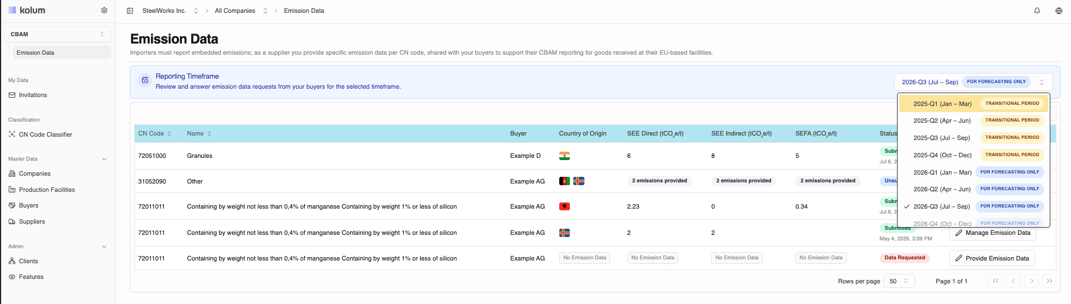Open Invitations page
The image size is (1071, 304).
tap(33, 95)
